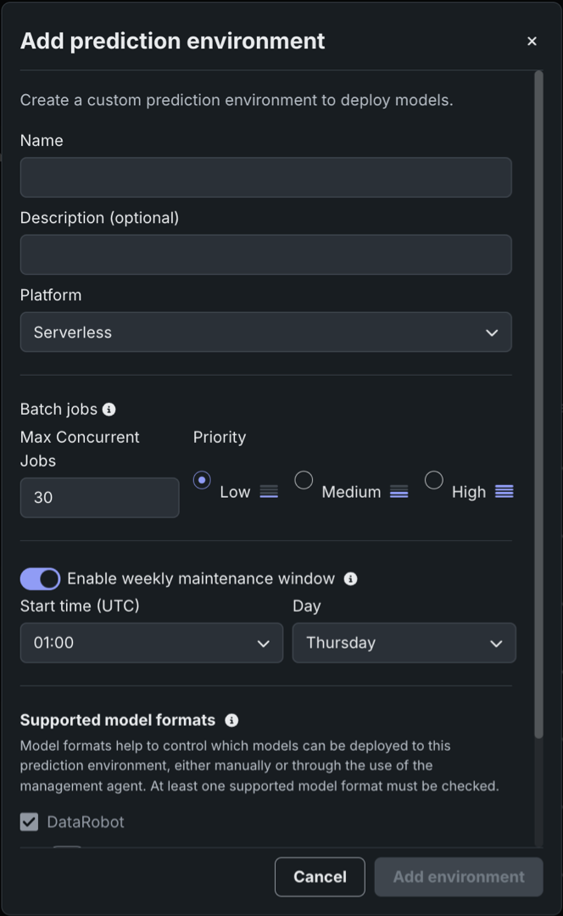Click the Add environment button
The image size is (563, 916).
click(x=459, y=877)
